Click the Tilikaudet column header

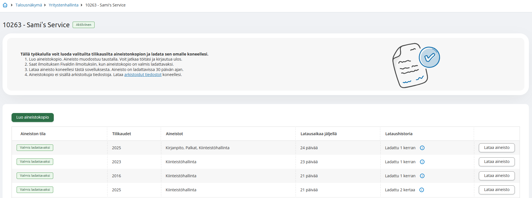click(122, 134)
